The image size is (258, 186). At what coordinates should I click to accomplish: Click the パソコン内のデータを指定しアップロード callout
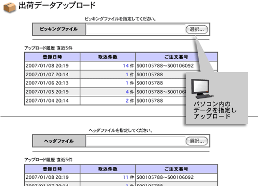(217, 98)
